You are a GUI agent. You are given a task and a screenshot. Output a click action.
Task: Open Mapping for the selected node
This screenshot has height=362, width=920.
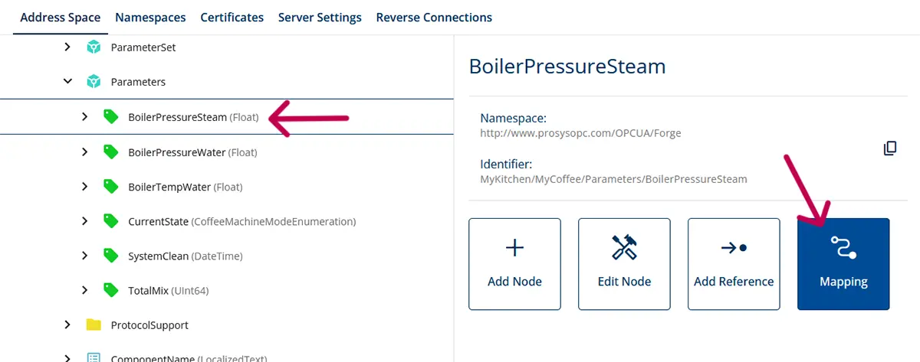click(843, 264)
